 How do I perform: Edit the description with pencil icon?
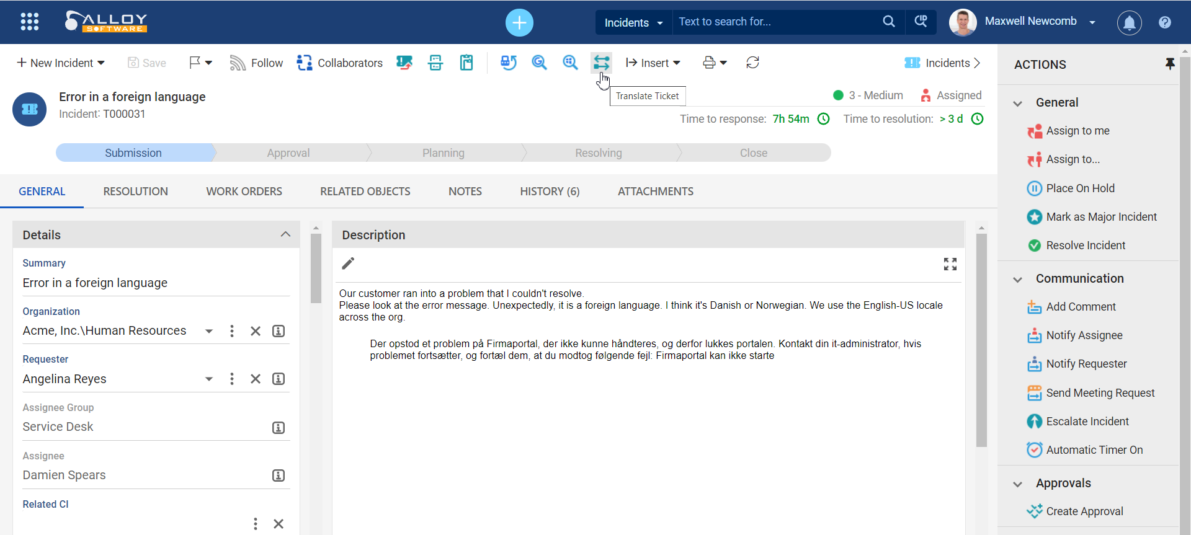348,263
